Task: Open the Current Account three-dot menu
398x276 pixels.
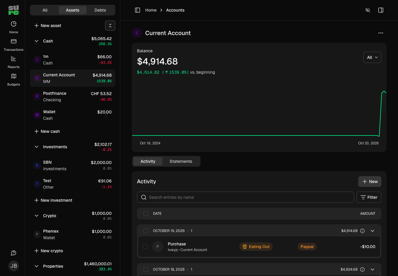Action: click(381, 33)
